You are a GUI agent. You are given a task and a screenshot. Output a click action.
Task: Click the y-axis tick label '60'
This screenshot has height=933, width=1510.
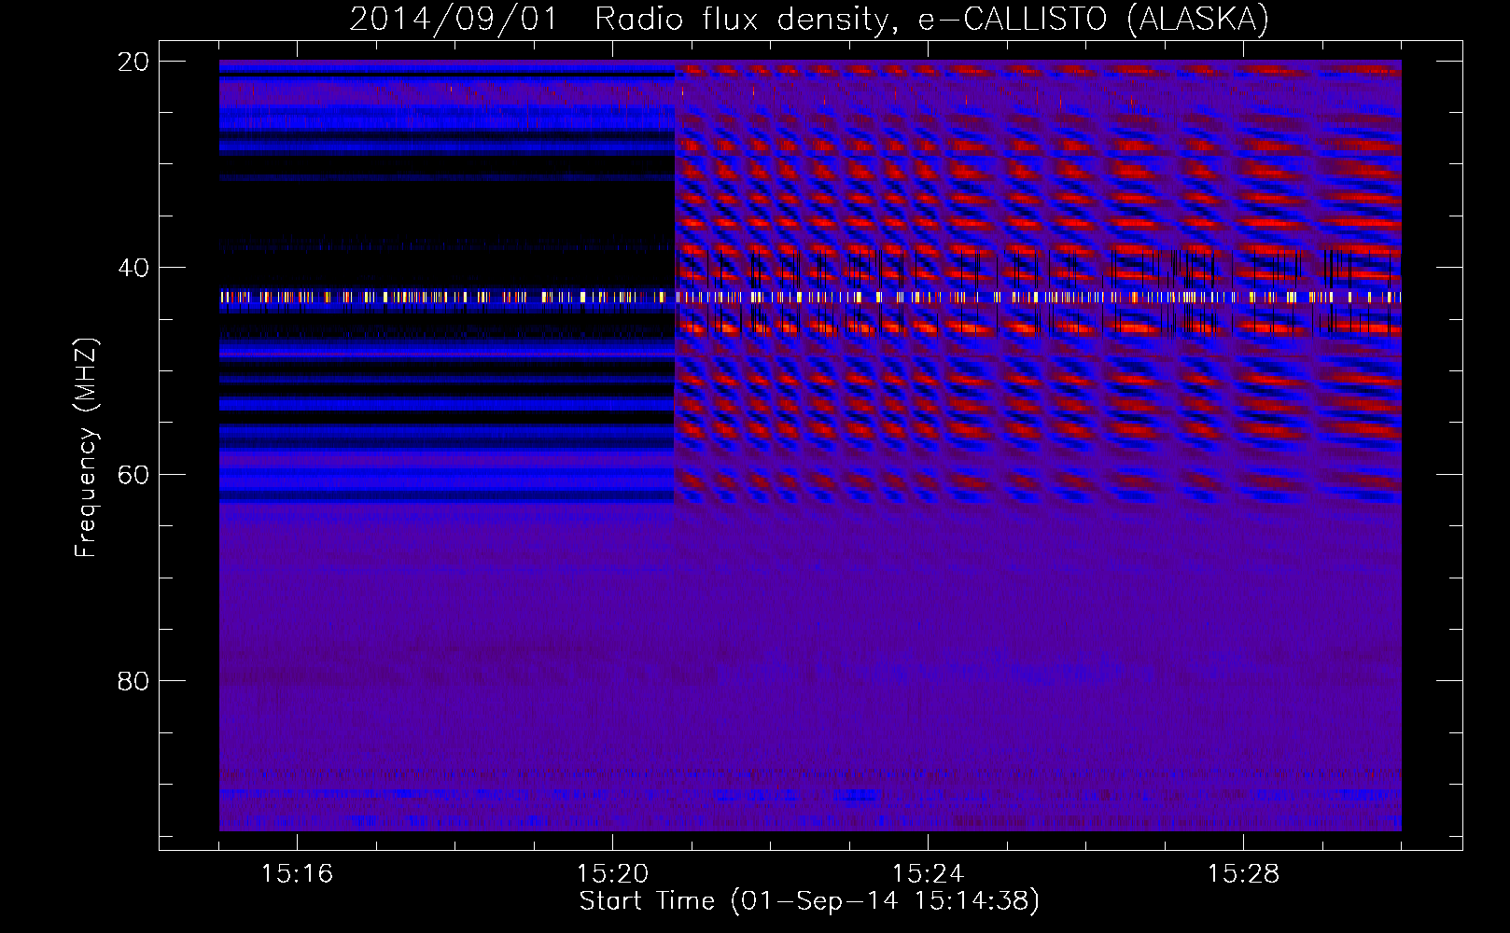coord(133,475)
